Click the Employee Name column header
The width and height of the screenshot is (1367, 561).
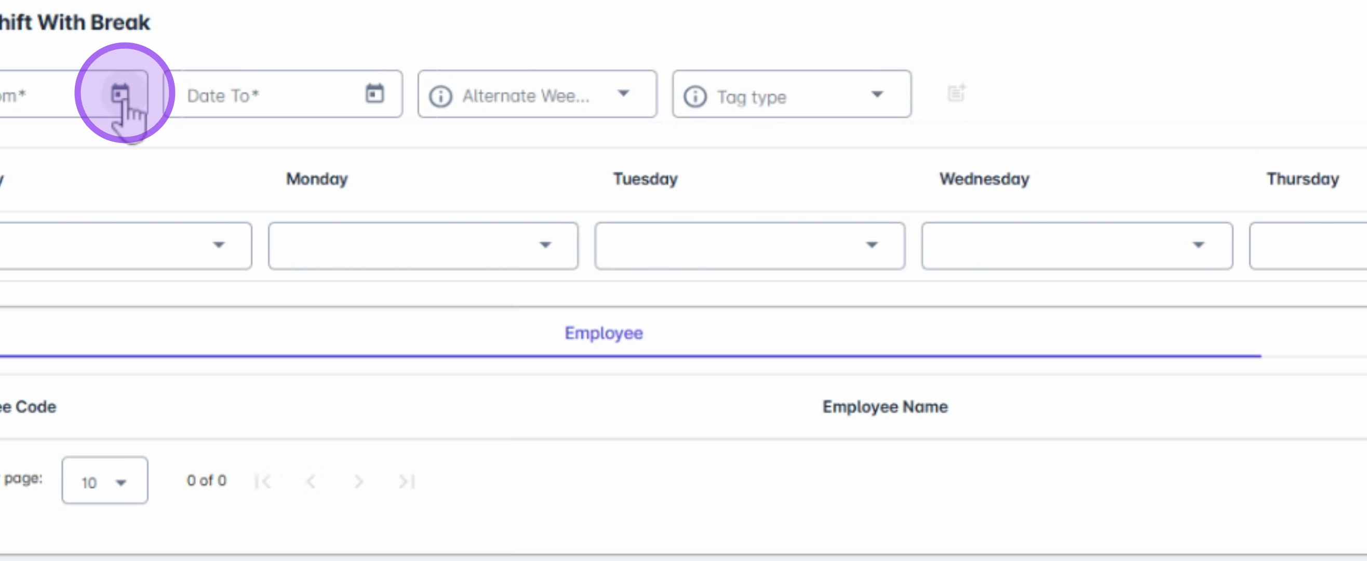[884, 407]
